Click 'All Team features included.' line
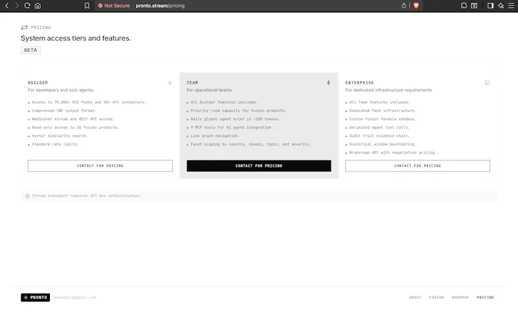Screen dimensions: 518x310 pos(379,102)
